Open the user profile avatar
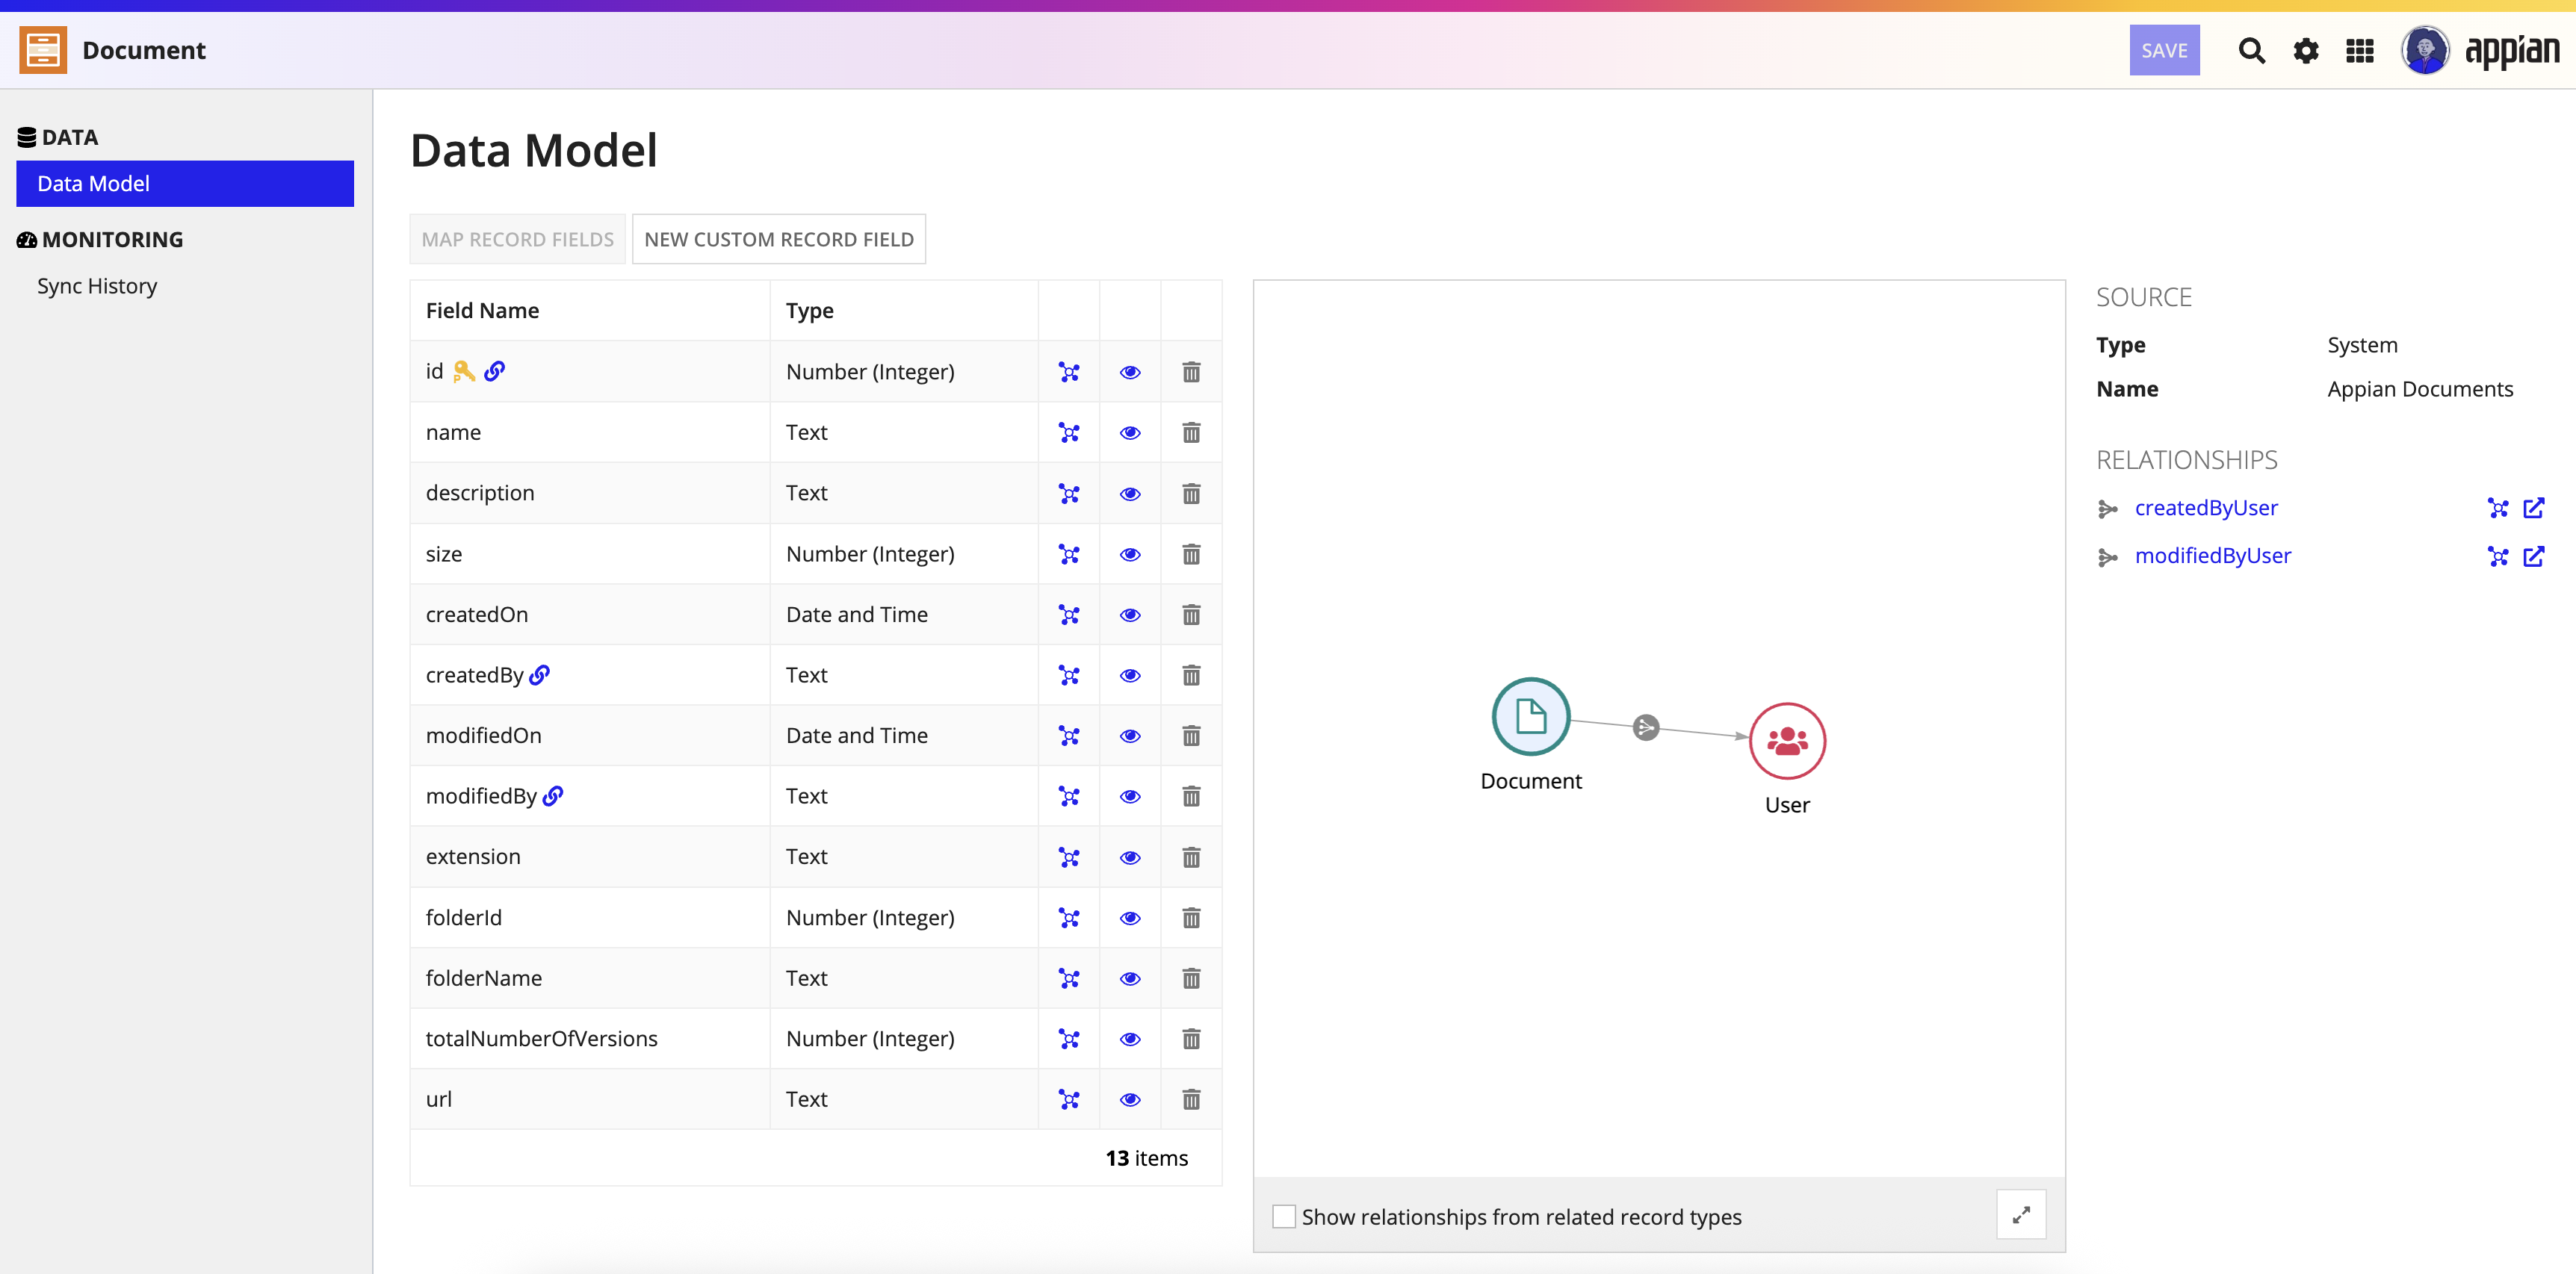Image resolution: width=2576 pixels, height=1274 pixels. pos(2425,50)
